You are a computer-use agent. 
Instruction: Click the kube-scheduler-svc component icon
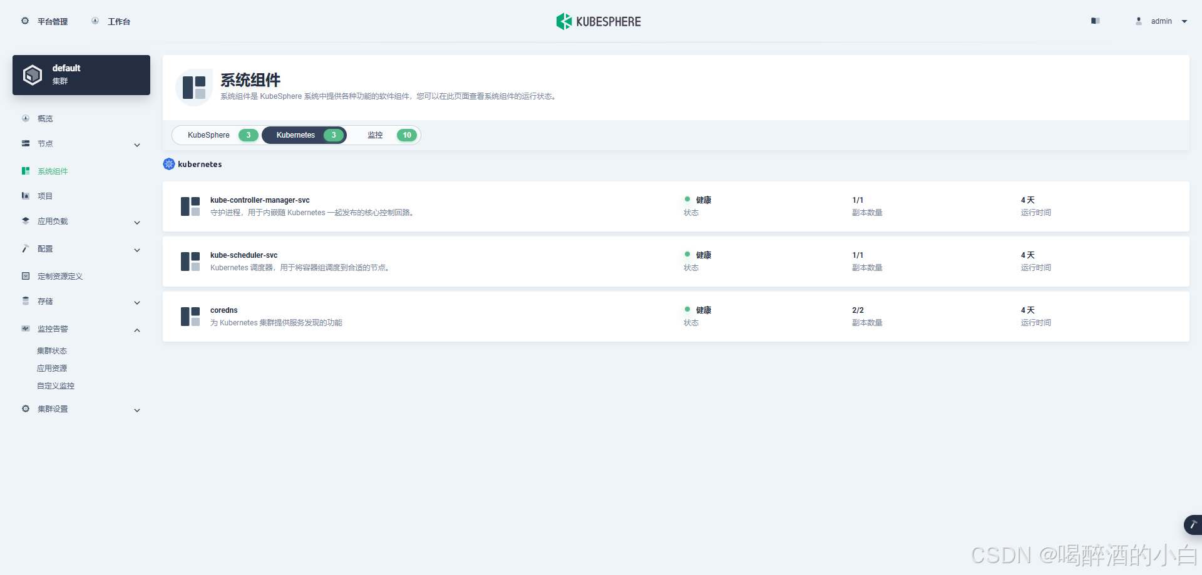click(190, 262)
